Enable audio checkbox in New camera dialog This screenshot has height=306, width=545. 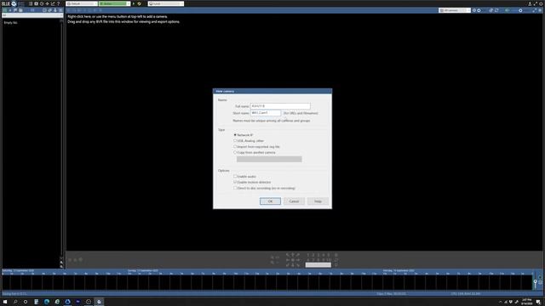tap(235, 176)
